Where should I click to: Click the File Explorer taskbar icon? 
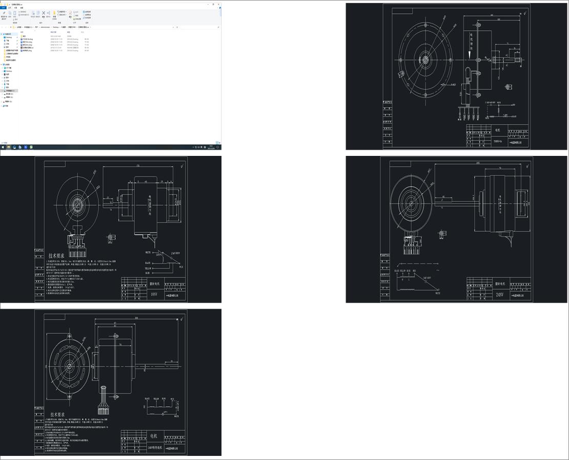[x=9, y=147]
